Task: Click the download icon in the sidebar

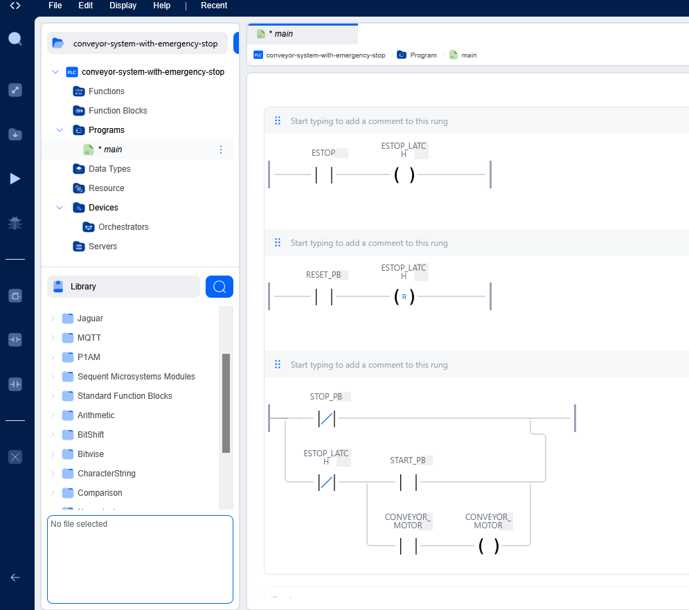Action: point(15,134)
